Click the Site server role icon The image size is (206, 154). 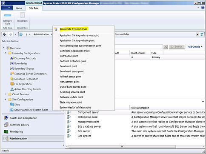coord(69,131)
